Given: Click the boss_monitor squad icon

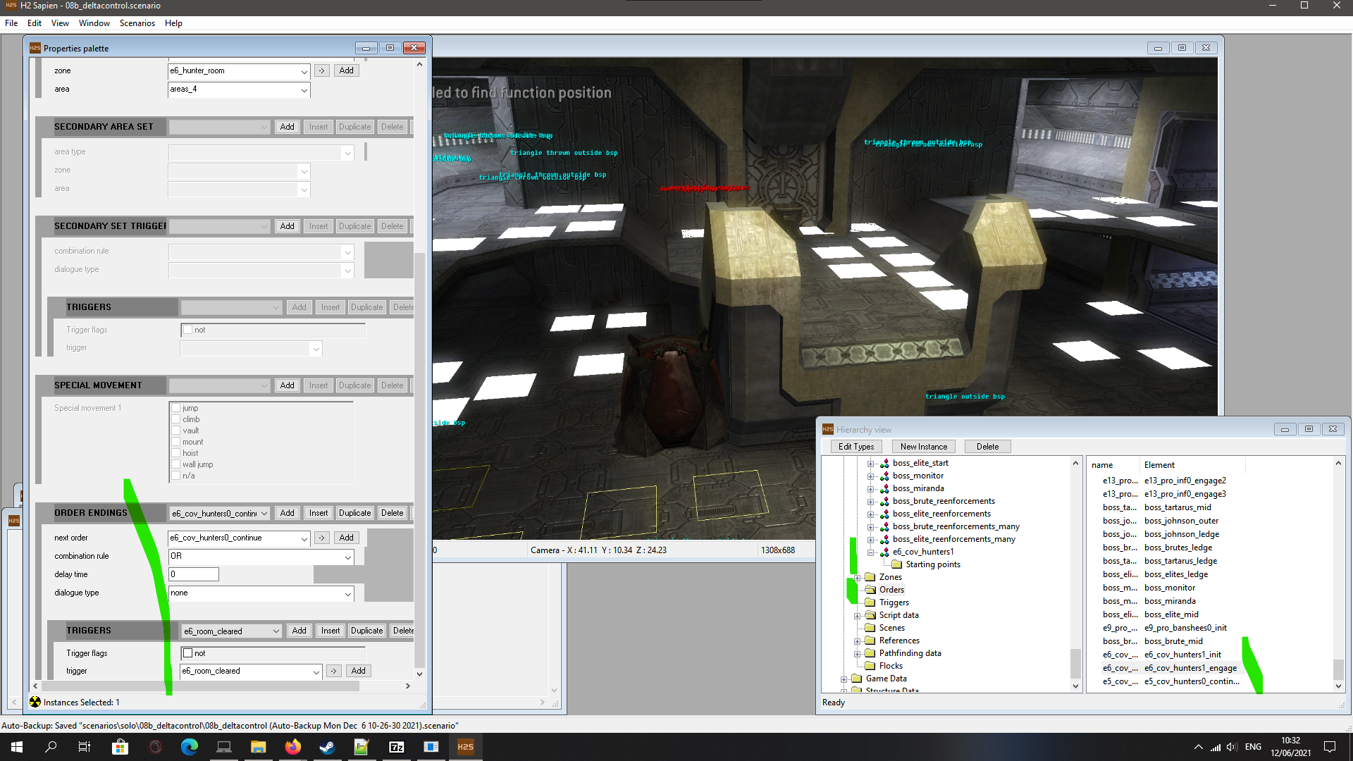Looking at the screenshot, I should (x=884, y=476).
